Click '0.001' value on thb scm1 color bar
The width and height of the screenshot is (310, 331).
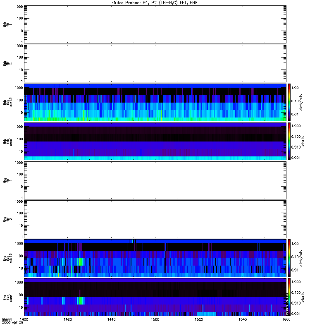[x=296, y=158]
